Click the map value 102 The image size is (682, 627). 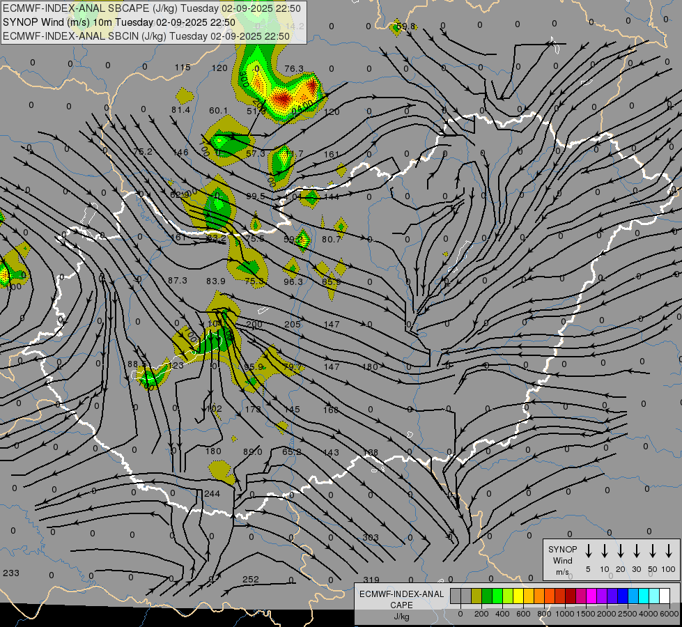[215, 408]
